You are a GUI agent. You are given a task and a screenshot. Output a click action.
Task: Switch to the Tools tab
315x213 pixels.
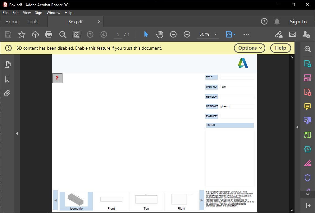click(x=33, y=21)
